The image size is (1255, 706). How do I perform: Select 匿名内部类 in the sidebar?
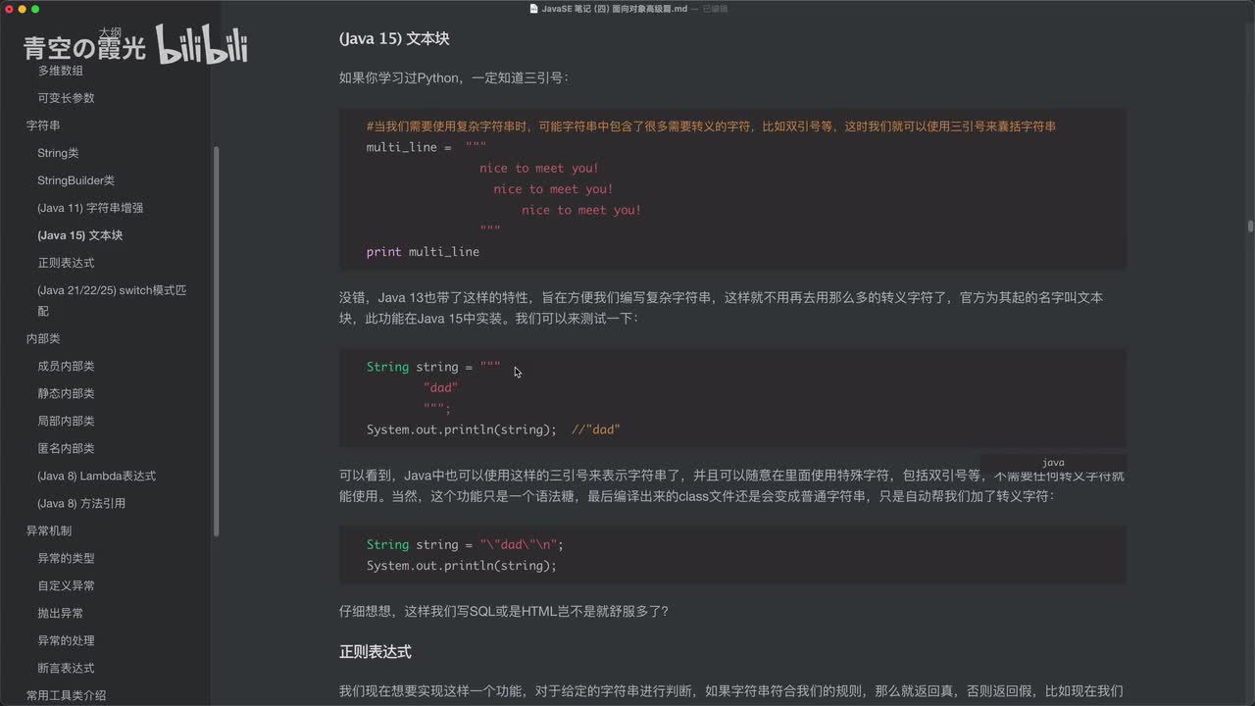[66, 448]
